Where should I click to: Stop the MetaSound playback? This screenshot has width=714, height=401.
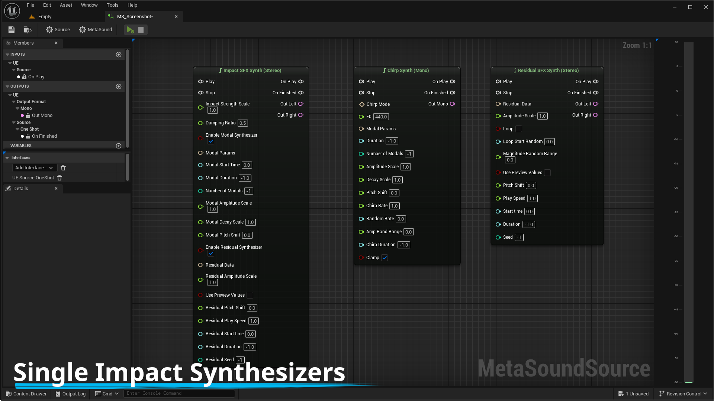[141, 29]
